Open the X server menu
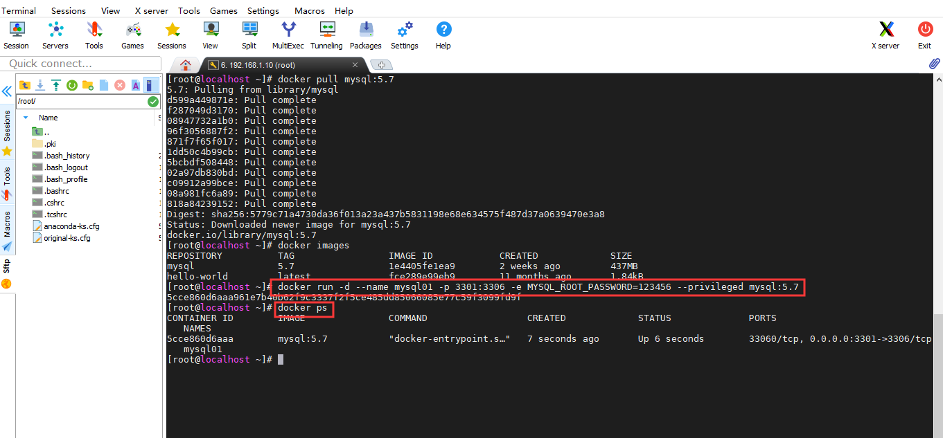The height and width of the screenshot is (438, 943). (x=152, y=10)
